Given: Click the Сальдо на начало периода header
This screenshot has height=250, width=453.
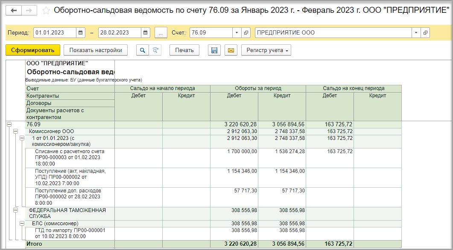Looking at the screenshot, I should click(x=162, y=88).
